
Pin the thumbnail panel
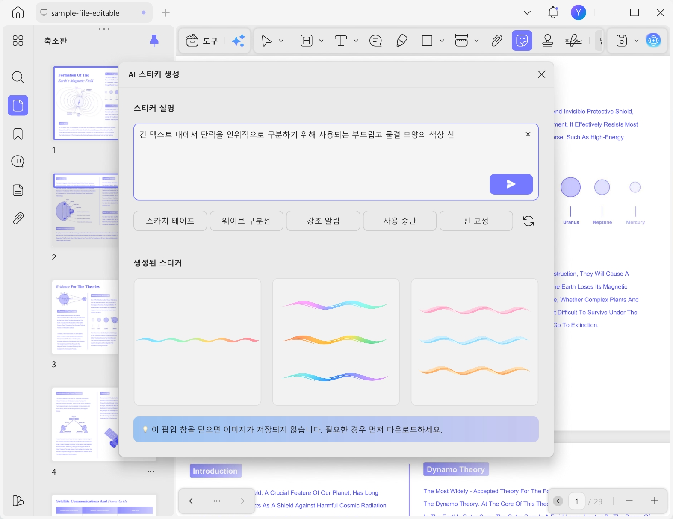point(154,41)
